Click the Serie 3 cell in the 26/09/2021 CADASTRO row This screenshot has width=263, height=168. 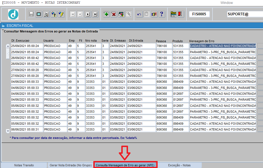(x=105, y=58)
